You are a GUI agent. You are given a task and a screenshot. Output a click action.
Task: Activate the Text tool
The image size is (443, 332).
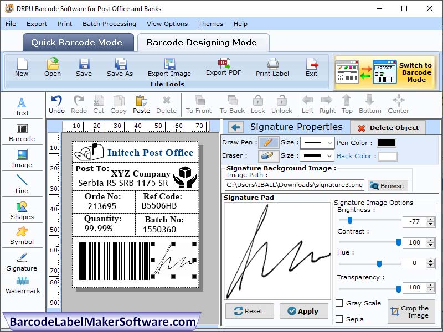(22, 105)
